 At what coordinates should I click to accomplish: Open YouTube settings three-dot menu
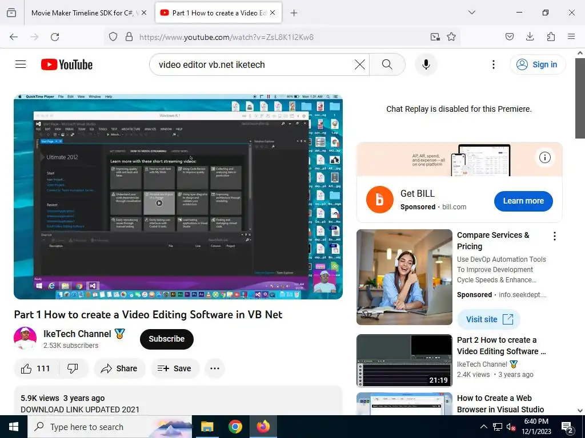(x=493, y=64)
